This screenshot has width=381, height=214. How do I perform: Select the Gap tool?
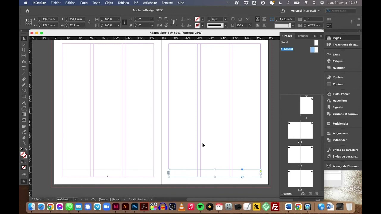24,56
